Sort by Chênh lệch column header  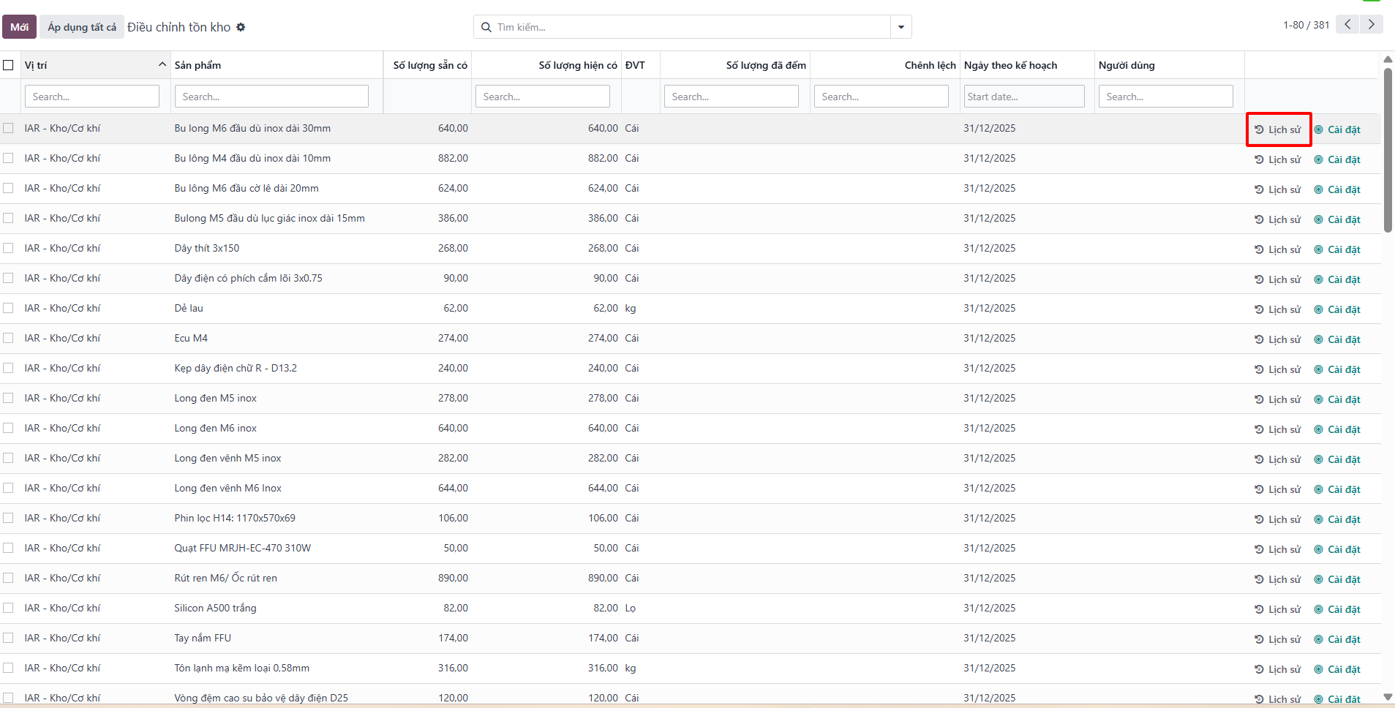(x=930, y=65)
